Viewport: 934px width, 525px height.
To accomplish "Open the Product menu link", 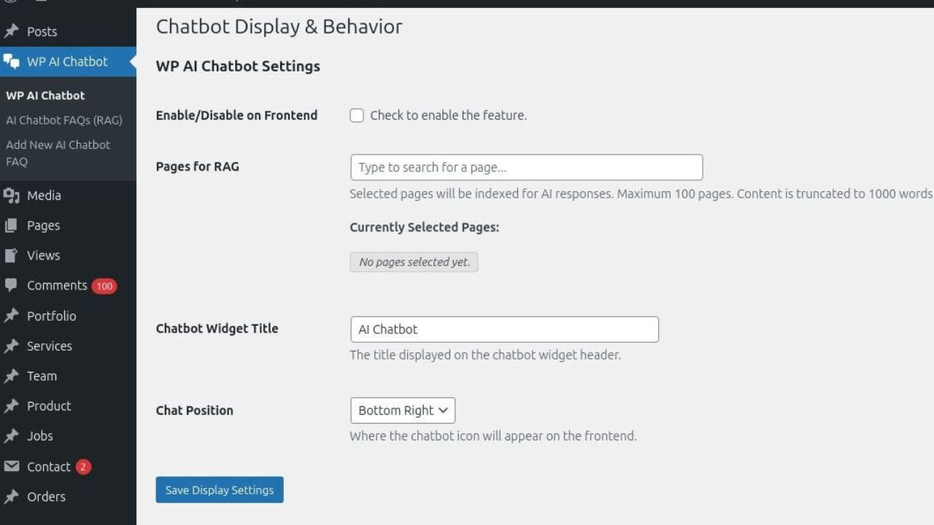I will pos(49,405).
